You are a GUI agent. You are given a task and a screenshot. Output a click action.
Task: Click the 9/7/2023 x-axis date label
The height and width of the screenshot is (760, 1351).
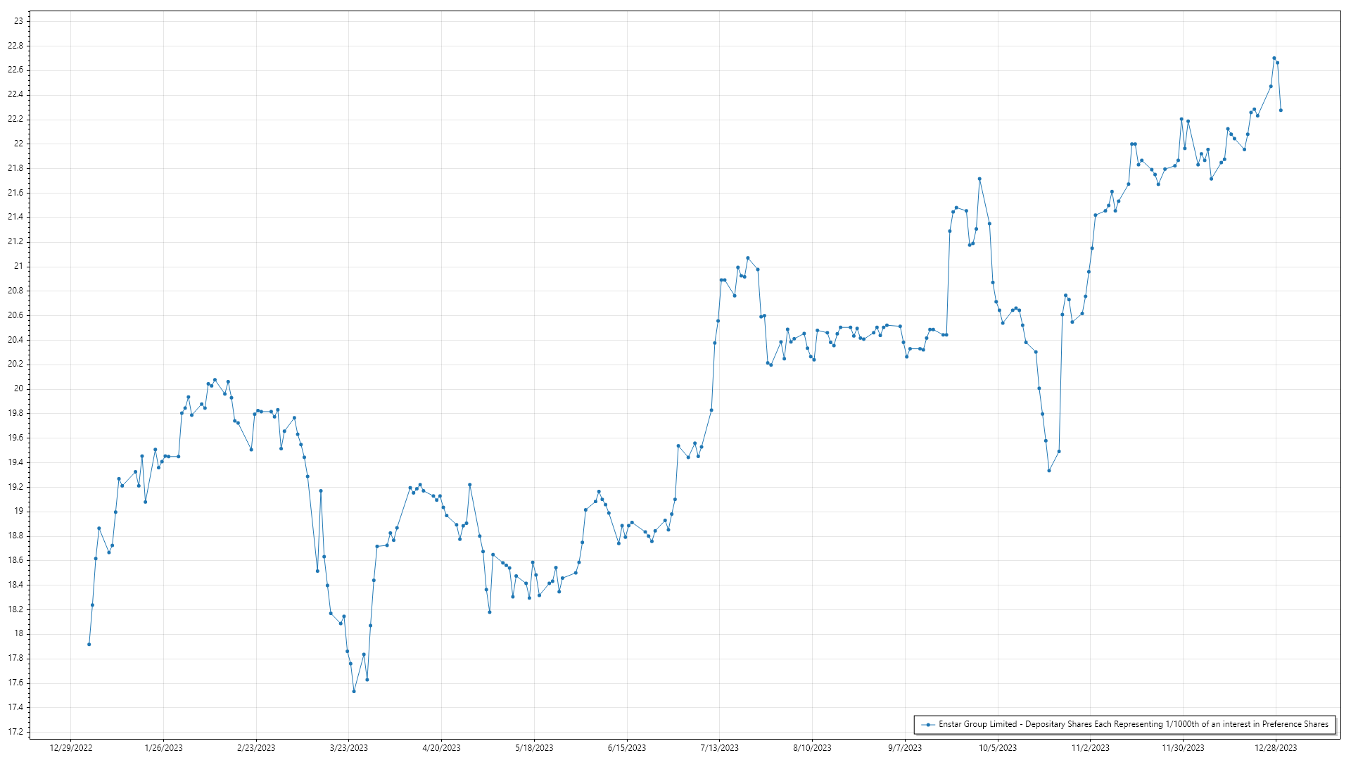pyautogui.click(x=905, y=748)
